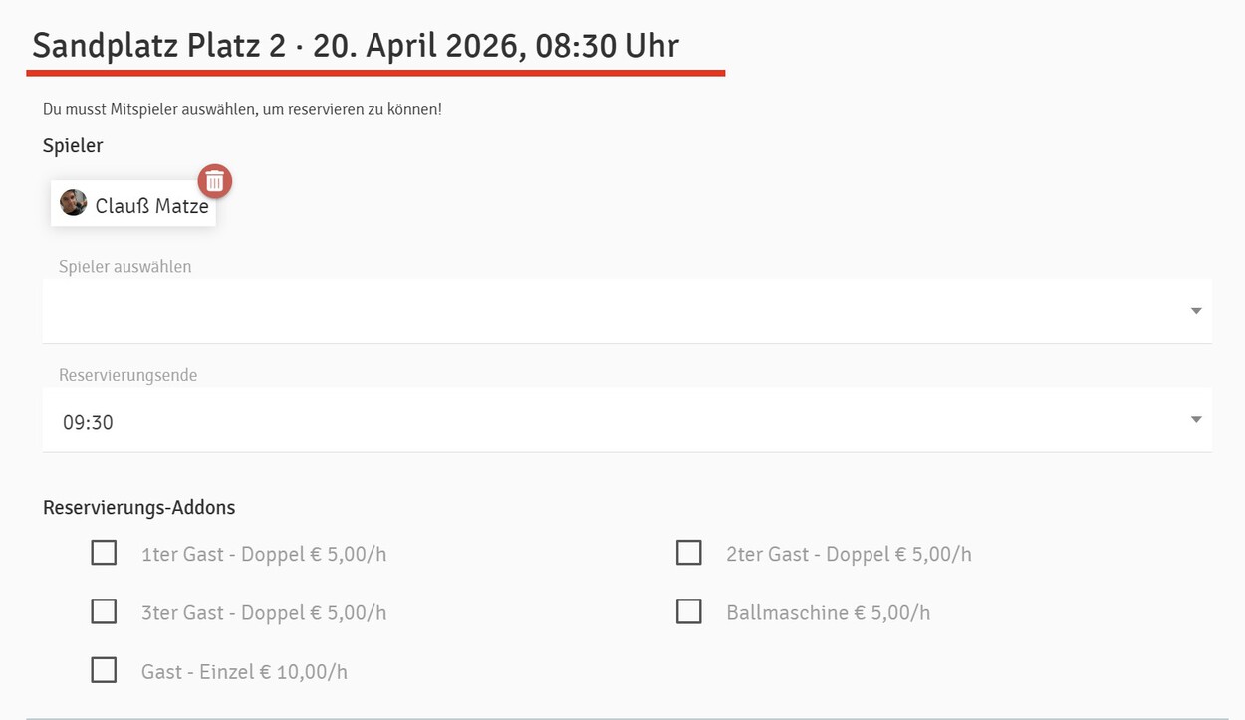Click the Clauß Matze player name
The image size is (1245, 720).
pos(151,206)
